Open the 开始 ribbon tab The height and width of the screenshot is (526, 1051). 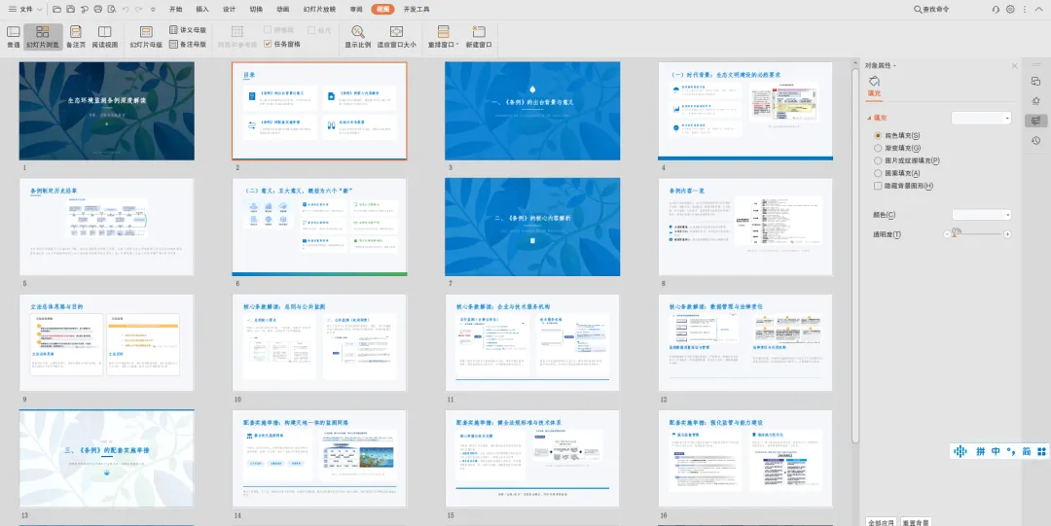175,10
